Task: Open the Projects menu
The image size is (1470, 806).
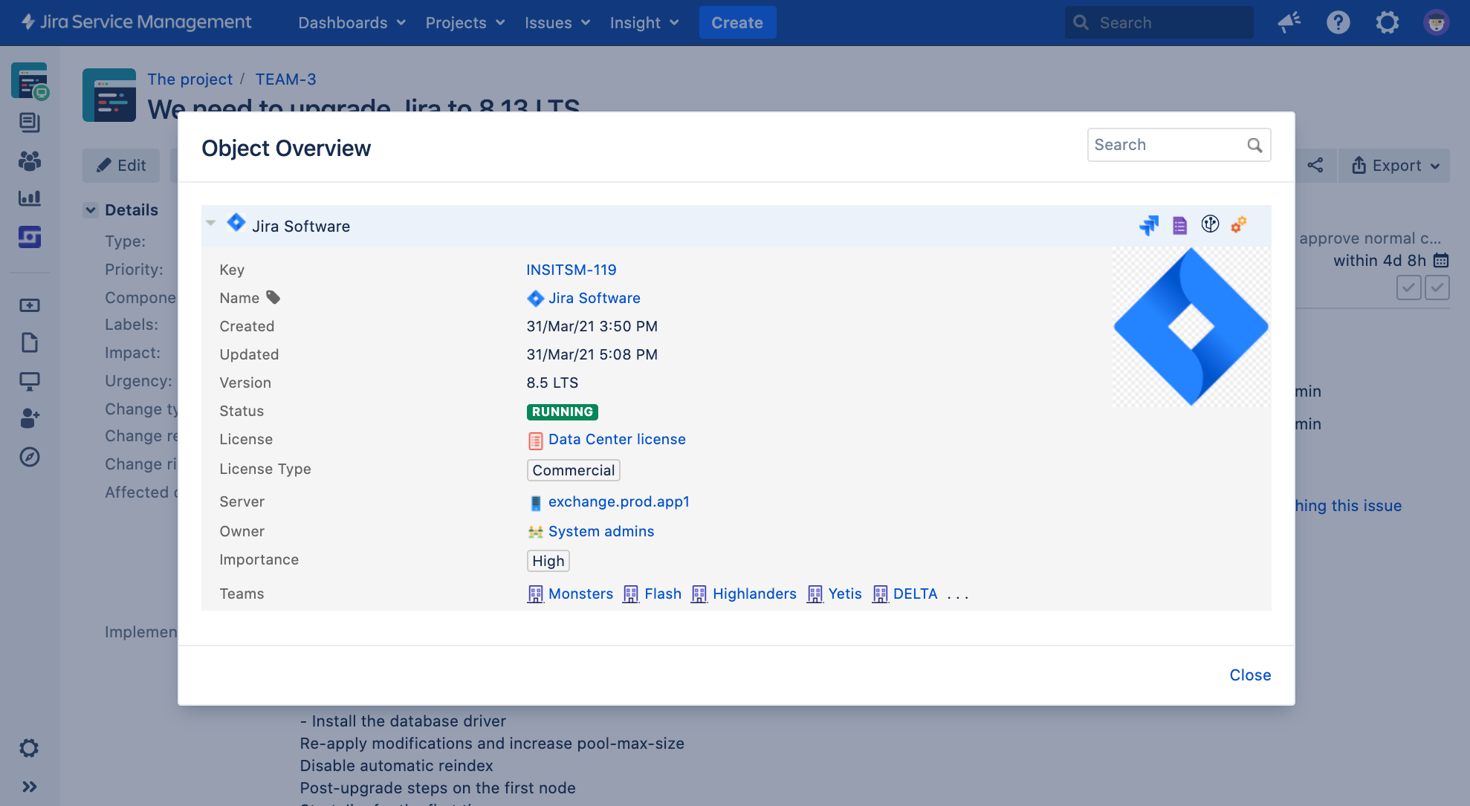Action: 464,22
